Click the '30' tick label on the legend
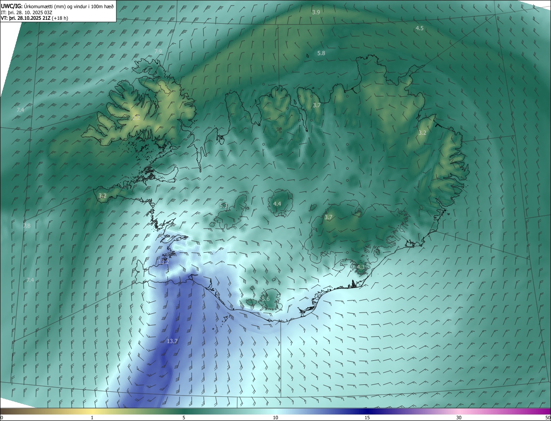Image resolution: width=551 pixels, height=421 pixels. [459, 418]
